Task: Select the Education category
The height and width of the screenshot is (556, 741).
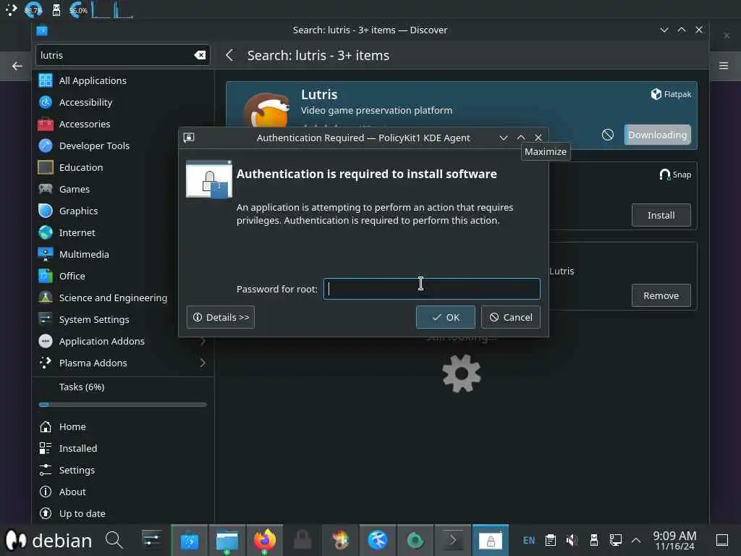Action: (x=123, y=167)
